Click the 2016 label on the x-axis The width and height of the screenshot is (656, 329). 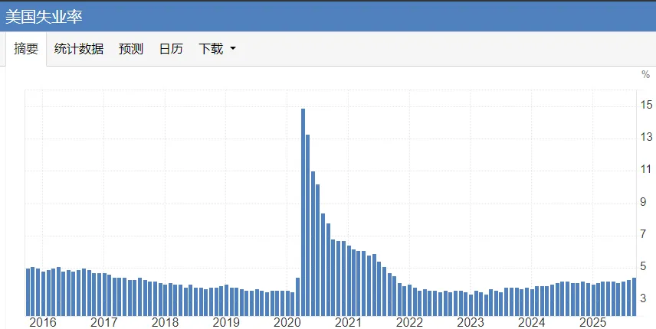(42, 323)
